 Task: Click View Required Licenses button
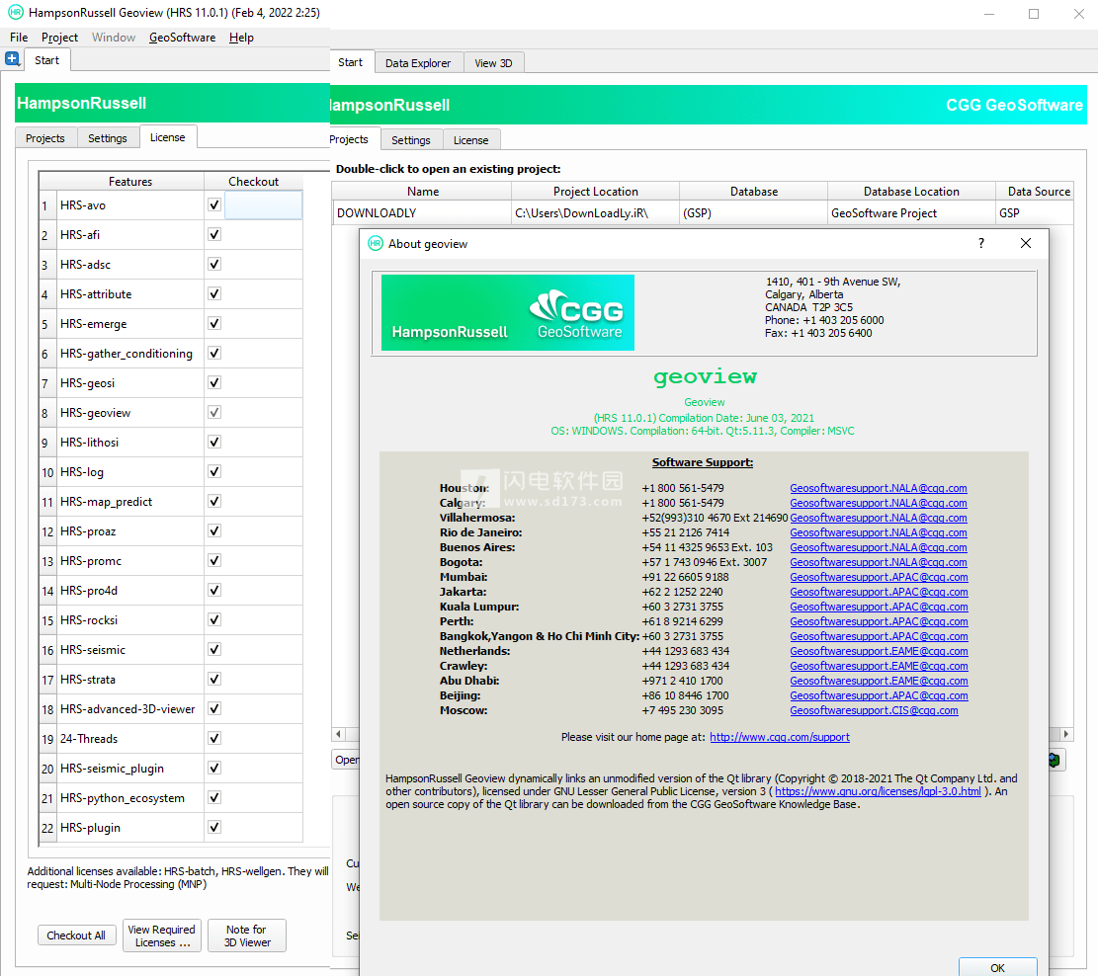click(162, 935)
